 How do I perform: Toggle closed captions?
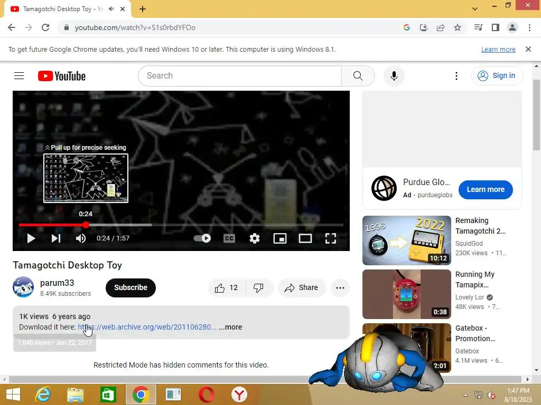click(x=229, y=238)
